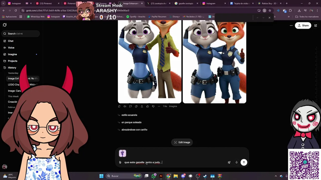Click the copy icon below images
Image resolution: width=321 pixels, height=180 pixels.
click(136, 106)
